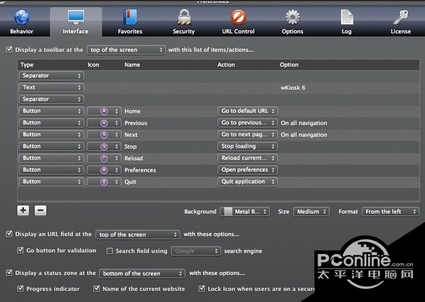Open URL field position dropdown
The image size is (425, 302).
[138, 235]
